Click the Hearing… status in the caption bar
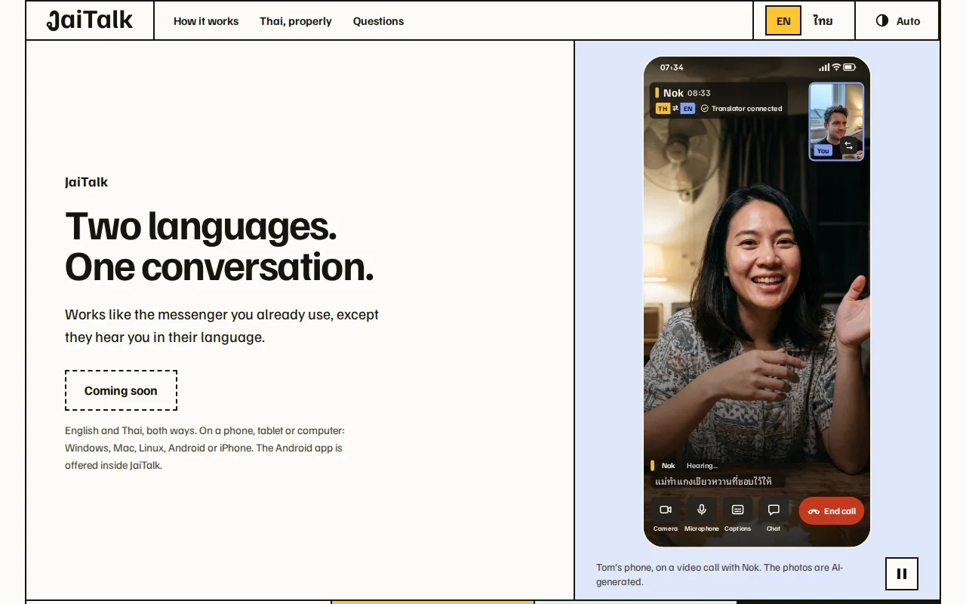 (x=702, y=466)
